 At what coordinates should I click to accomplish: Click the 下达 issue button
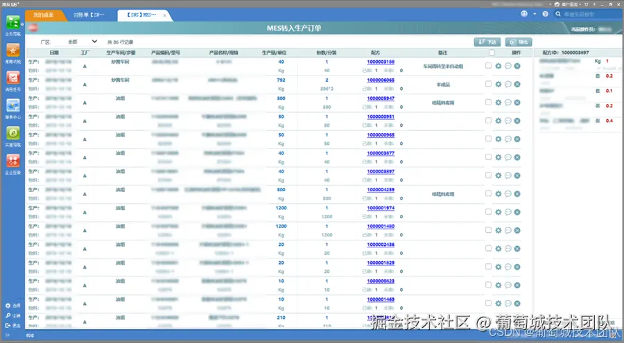click(x=487, y=42)
